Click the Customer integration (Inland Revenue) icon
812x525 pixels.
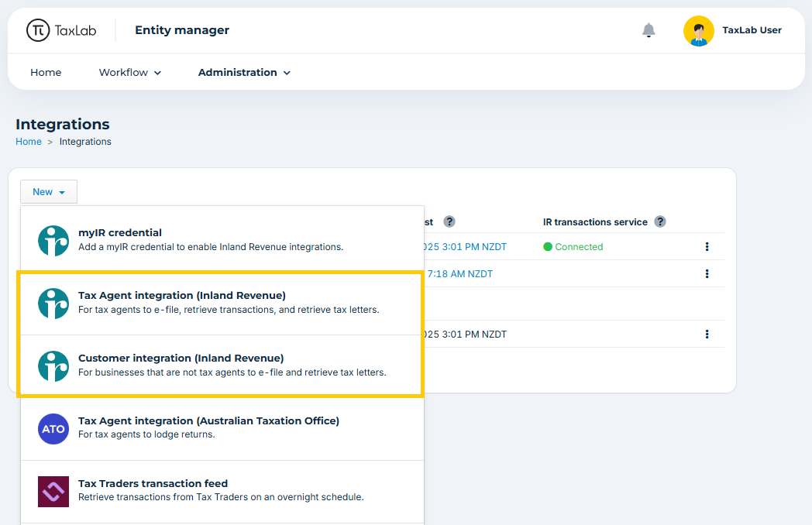[x=53, y=366]
